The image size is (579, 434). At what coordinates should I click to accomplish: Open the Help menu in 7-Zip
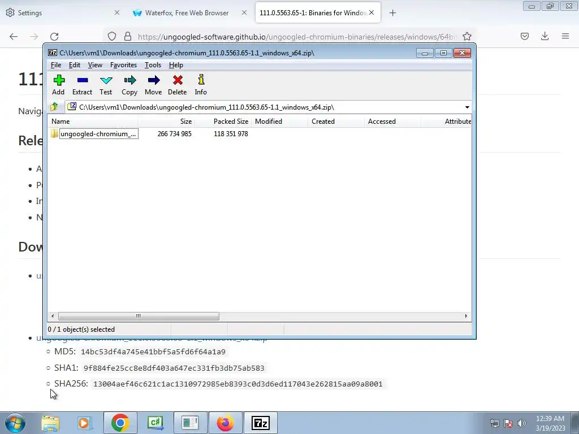(x=176, y=65)
